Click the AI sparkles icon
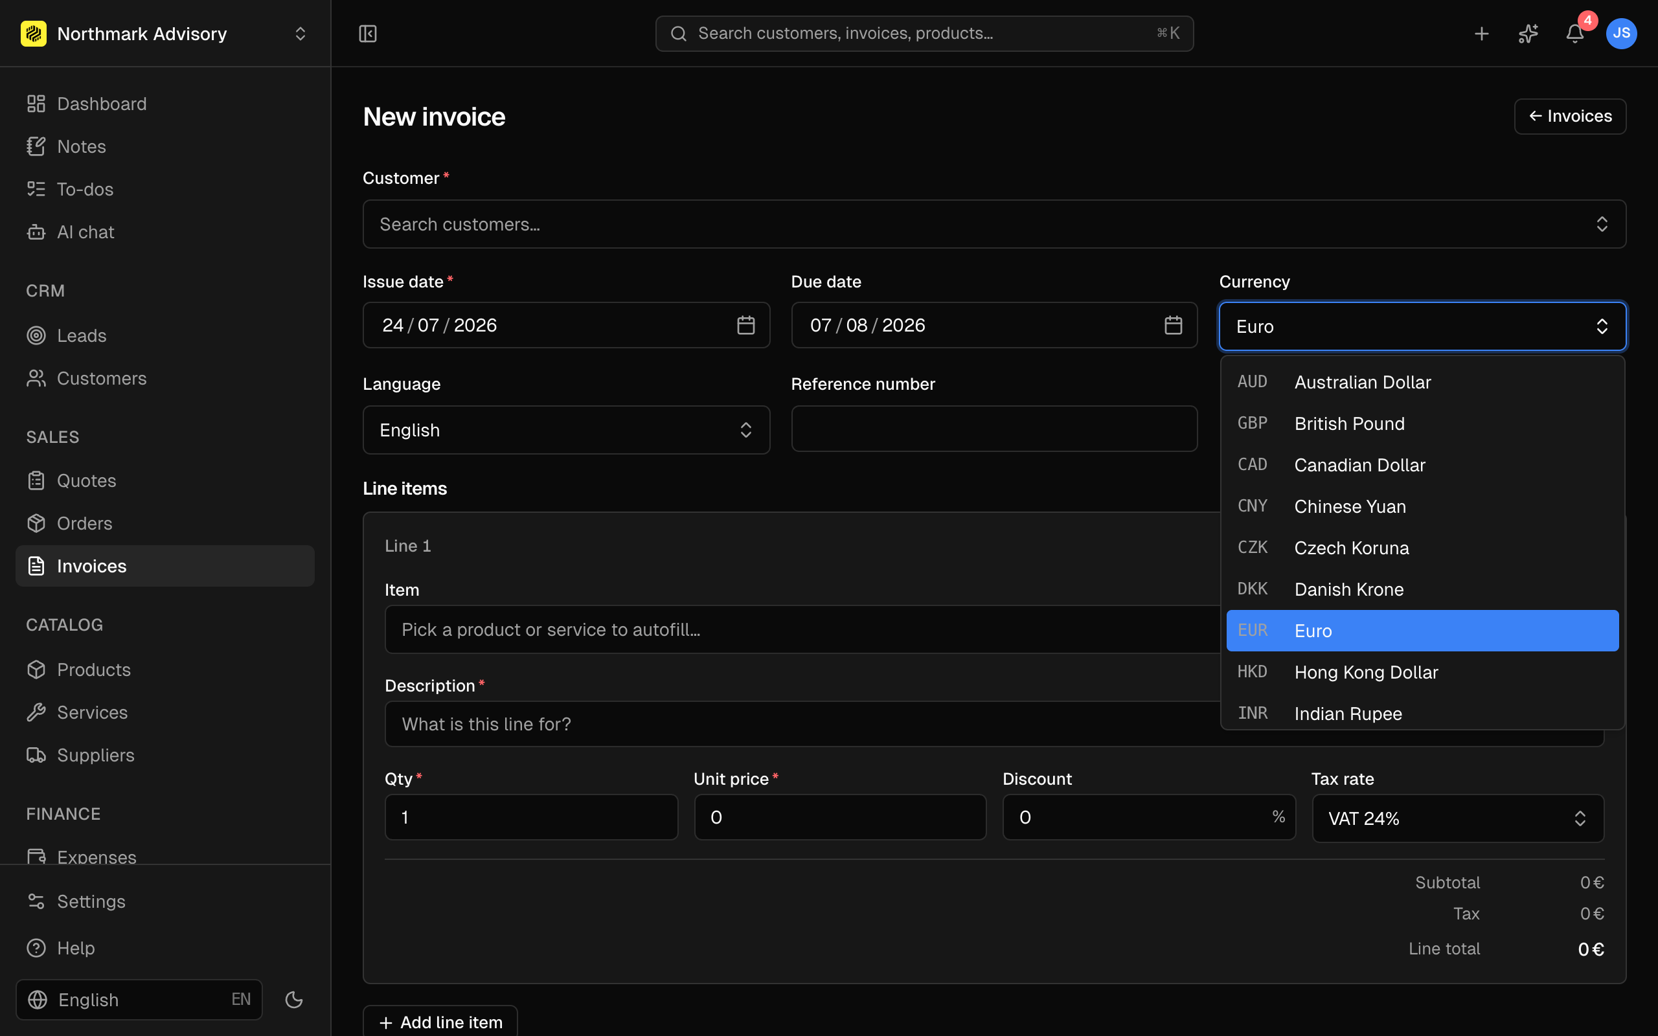The height and width of the screenshot is (1036, 1658). (x=1528, y=34)
